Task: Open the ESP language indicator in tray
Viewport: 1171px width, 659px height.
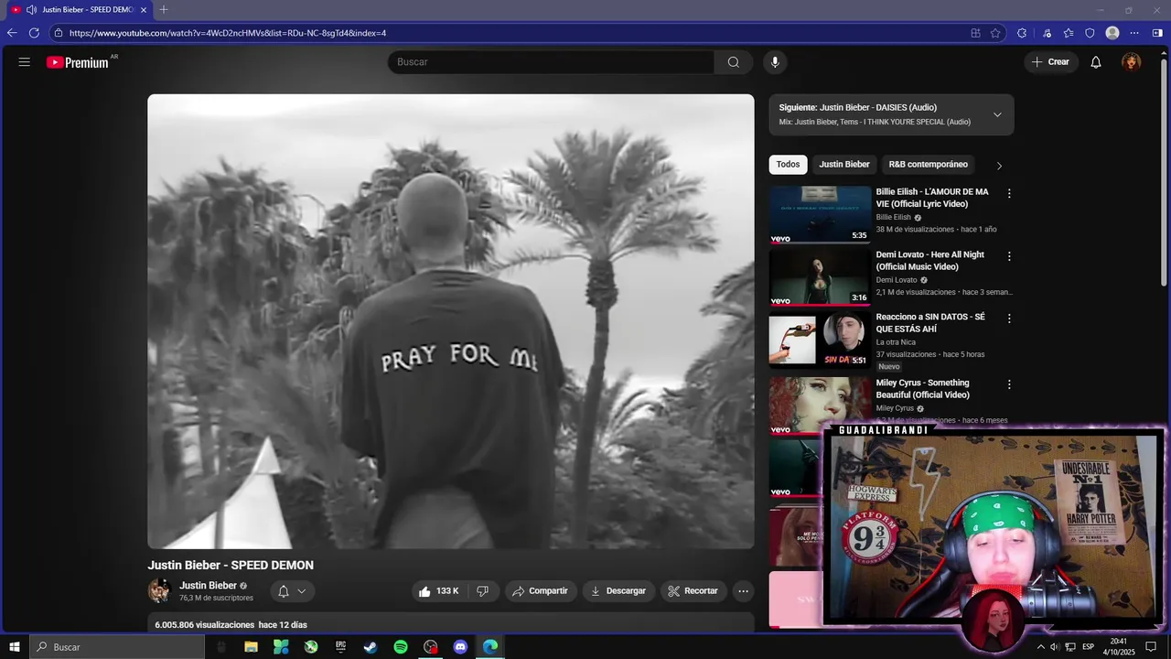Action: click(x=1088, y=647)
